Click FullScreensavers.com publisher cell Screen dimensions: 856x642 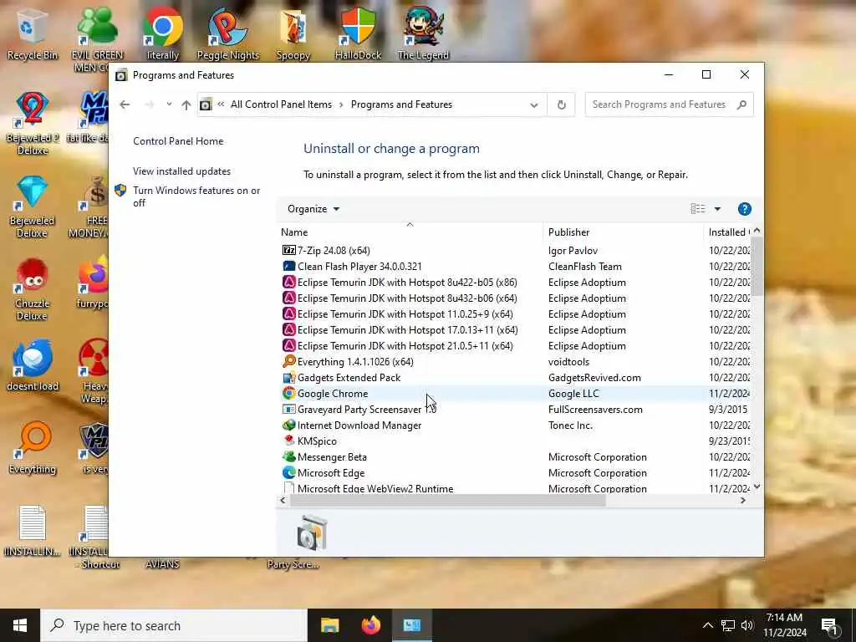(595, 409)
